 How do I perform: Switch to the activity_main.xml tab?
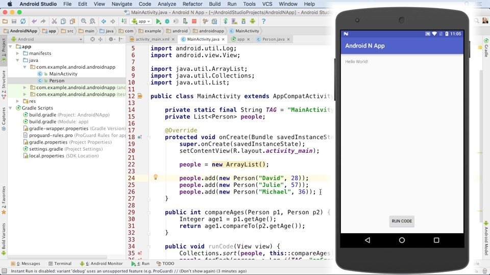[x=152, y=39]
